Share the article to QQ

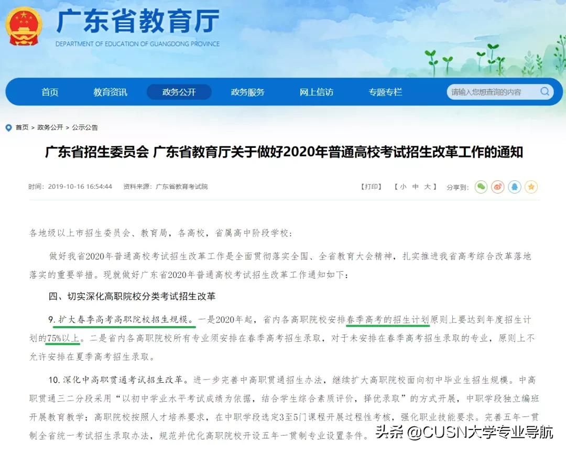[x=514, y=187]
